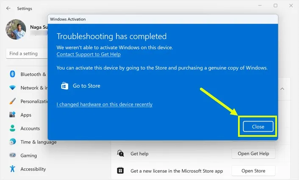The height and width of the screenshot is (180, 299).
Task: Click the Get help row label
Action: click(x=139, y=154)
